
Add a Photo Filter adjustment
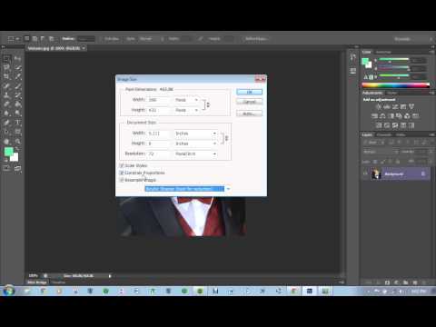[399, 116]
